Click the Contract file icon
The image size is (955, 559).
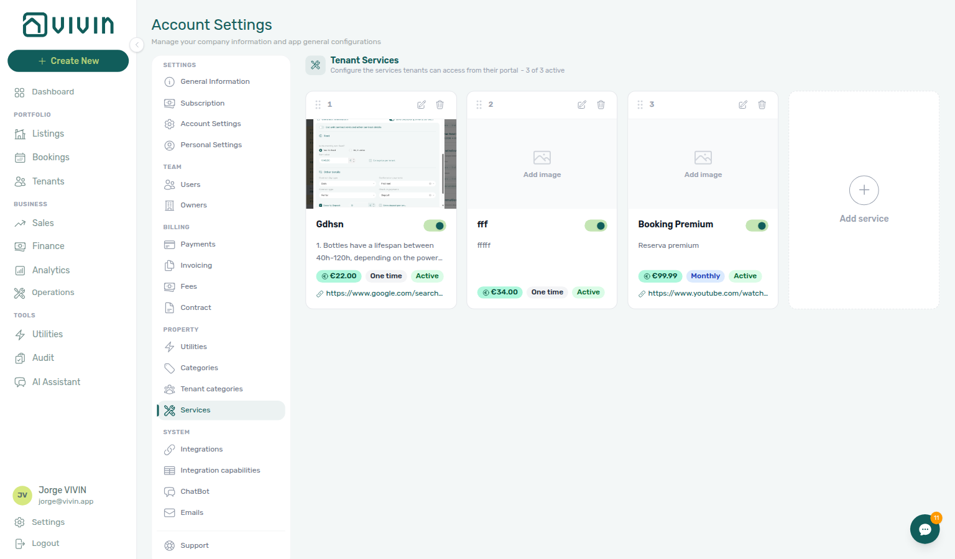point(169,308)
